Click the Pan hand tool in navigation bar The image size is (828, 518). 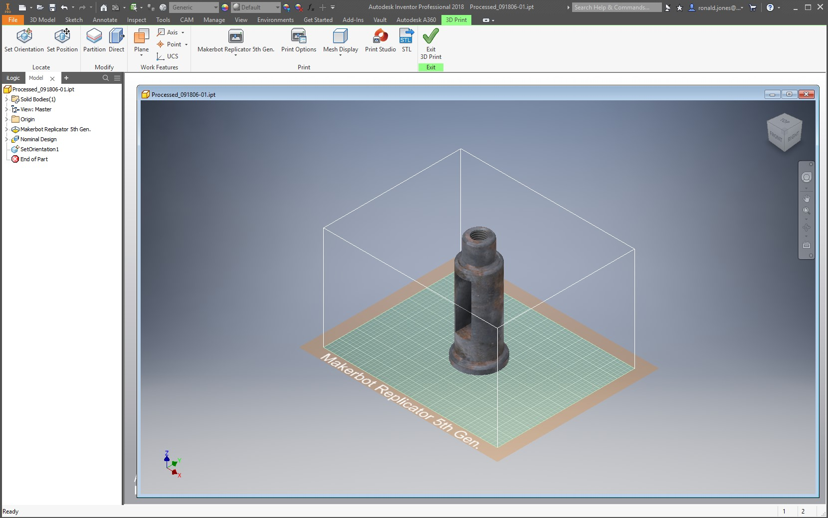pyautogui.click(x=807, y=199)
